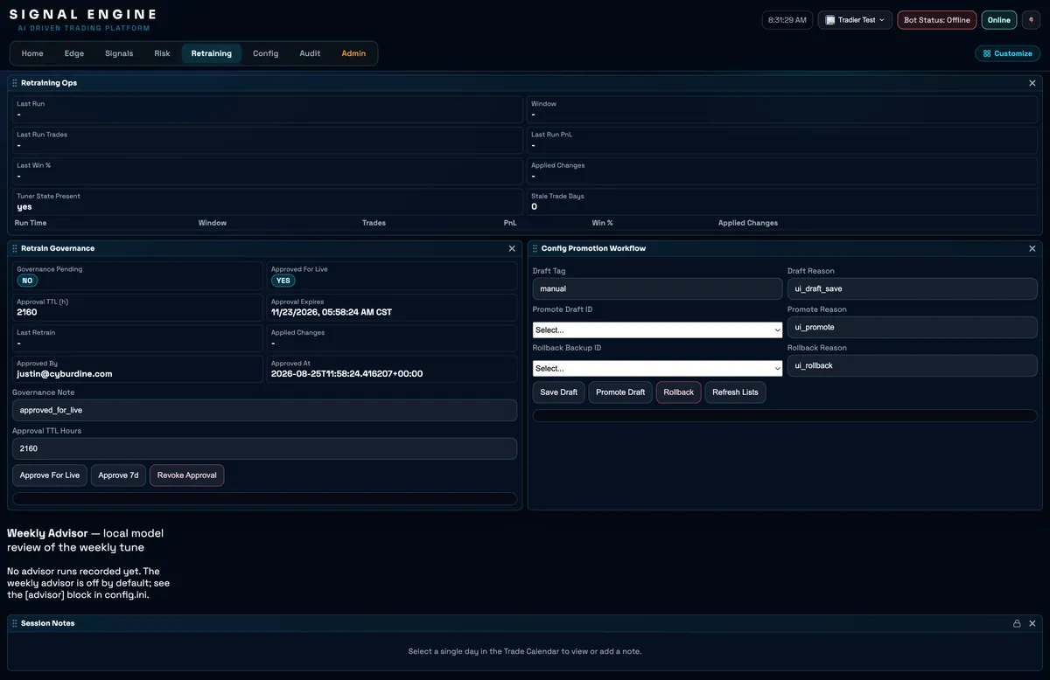The image size is (1050, 680).
Task: Click the Online status badge
Action: click(999, 19)
